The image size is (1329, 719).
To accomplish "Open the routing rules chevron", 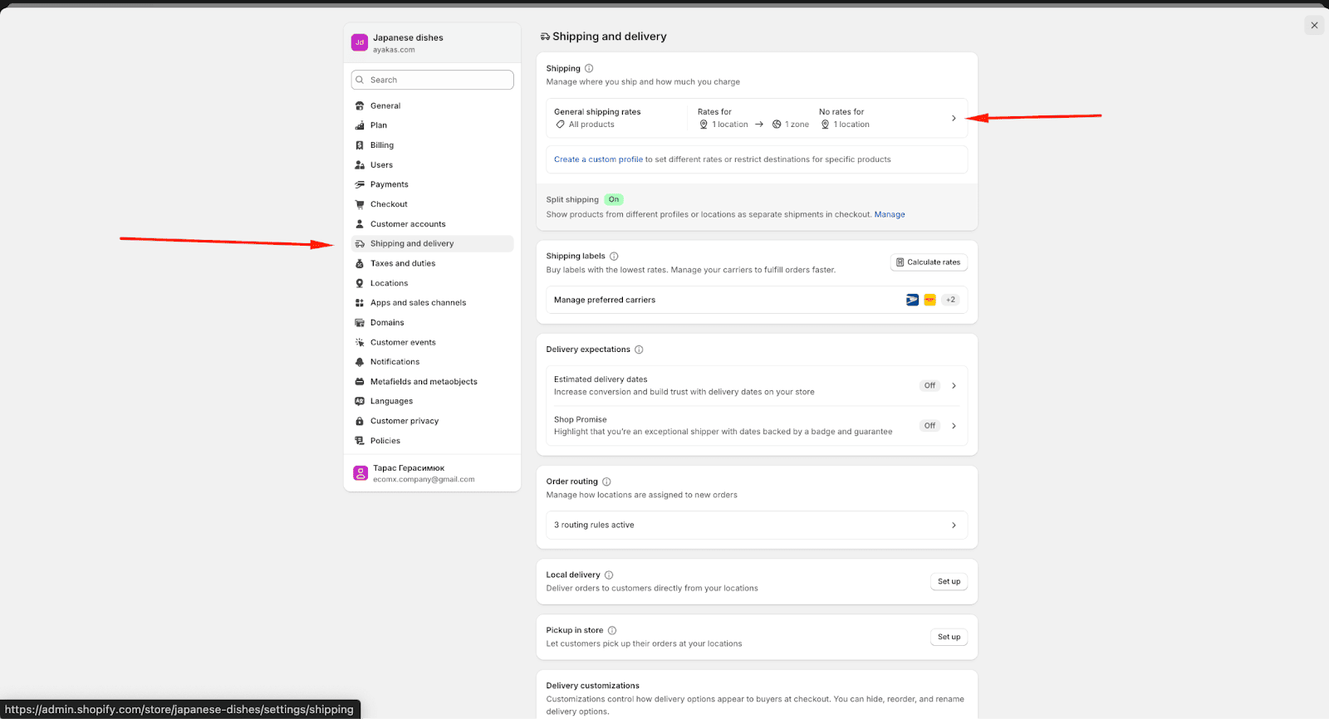I will [954, 525].
